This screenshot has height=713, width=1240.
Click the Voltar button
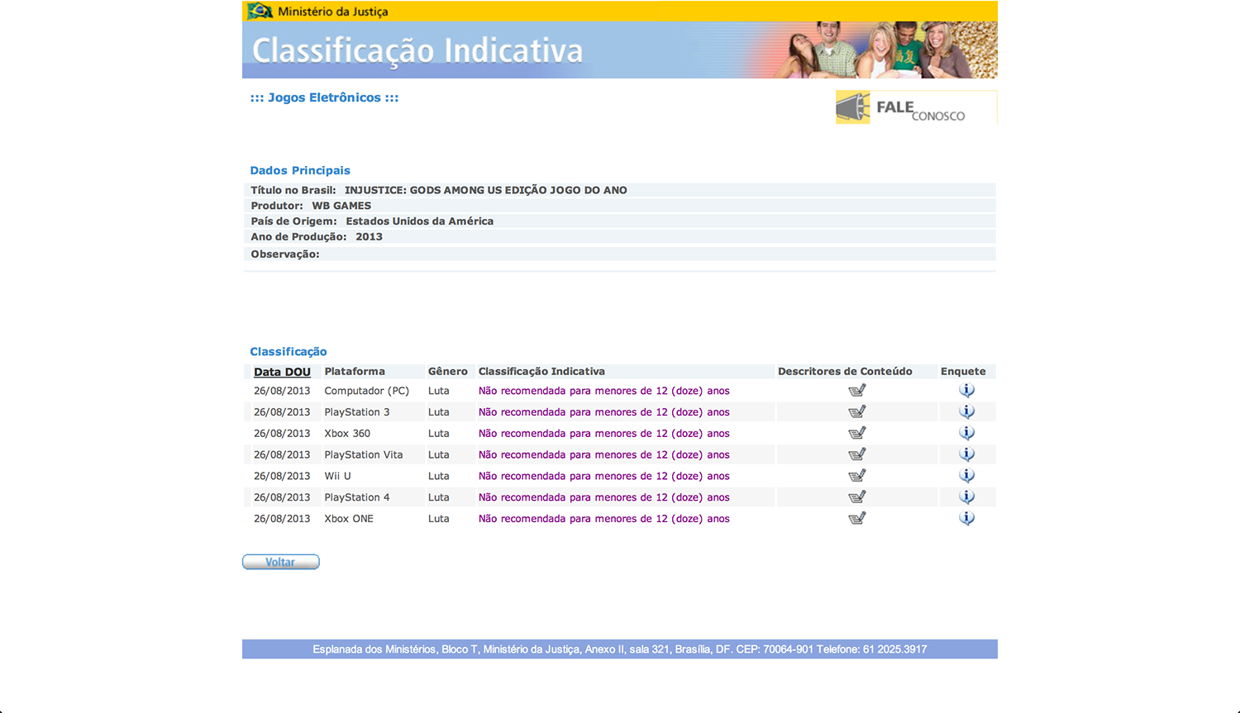[x=281, y=562]
